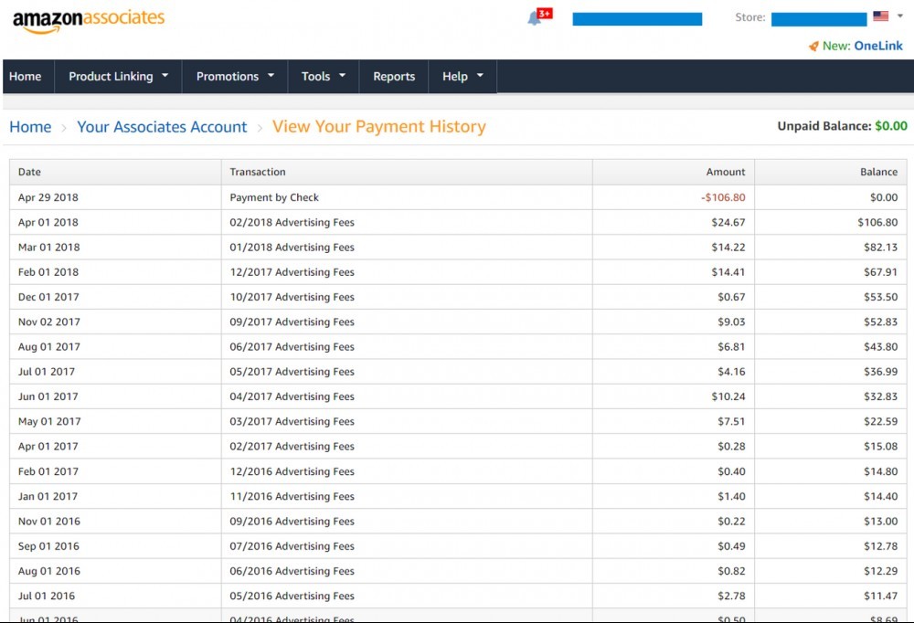Select 09/2017 Advertising Fees entry
The width and height of the screenshot is (914, 623).
[292, 322]
